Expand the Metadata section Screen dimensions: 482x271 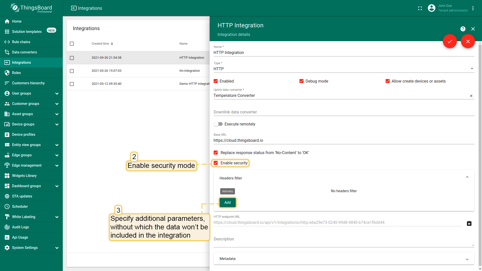[x=467, y=259]
